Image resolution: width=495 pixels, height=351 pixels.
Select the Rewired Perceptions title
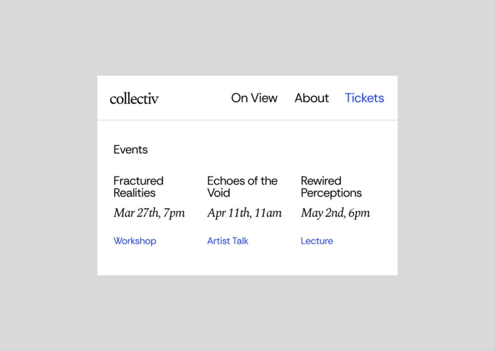331,187
